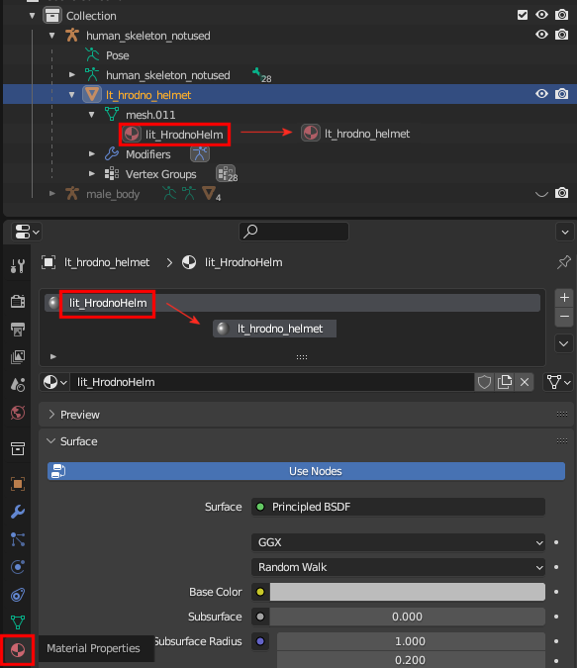577x668 pixels.
Task: Click the pin icon for material context
Action: (x=563, y=262)
